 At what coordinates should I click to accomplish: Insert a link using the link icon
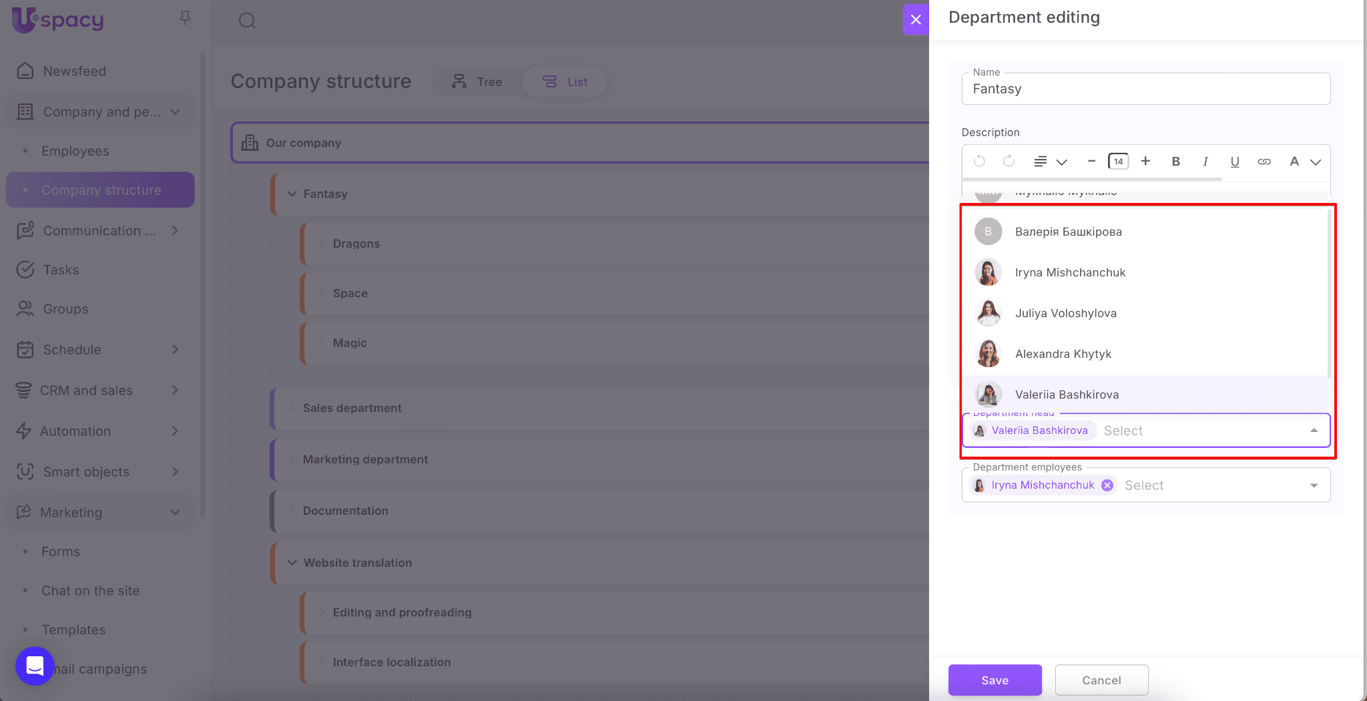1264,161
